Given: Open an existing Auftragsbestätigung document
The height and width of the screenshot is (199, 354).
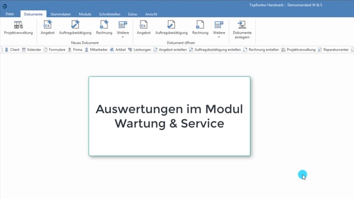Looking at the screenshot, I should click(x=171, y=28).
